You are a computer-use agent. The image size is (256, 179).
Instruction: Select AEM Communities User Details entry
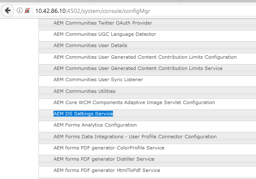[90, 45]
